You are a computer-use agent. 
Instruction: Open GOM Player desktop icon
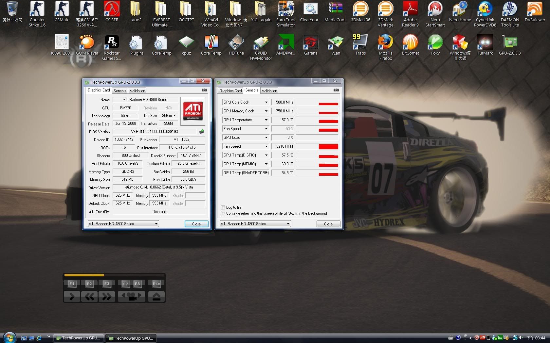click(87, 45)
